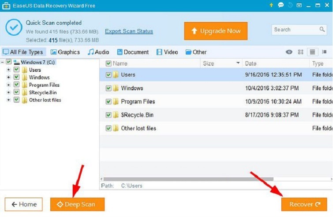
Task: Switch to thumbnail grid view
Action: point(300,52)
